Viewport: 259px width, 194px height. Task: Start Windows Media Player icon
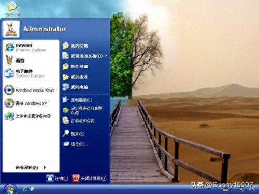click(x=9, y=90)
